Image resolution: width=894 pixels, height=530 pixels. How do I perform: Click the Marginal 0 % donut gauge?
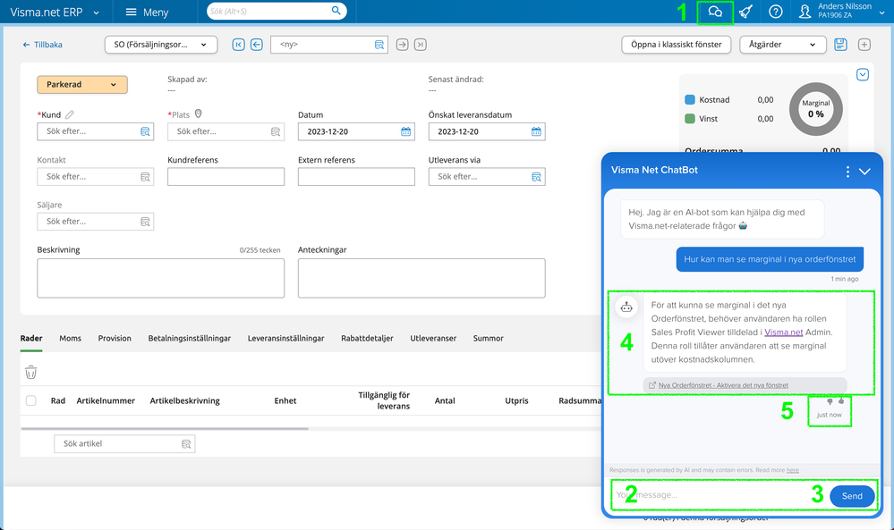[x=816, y=109]
